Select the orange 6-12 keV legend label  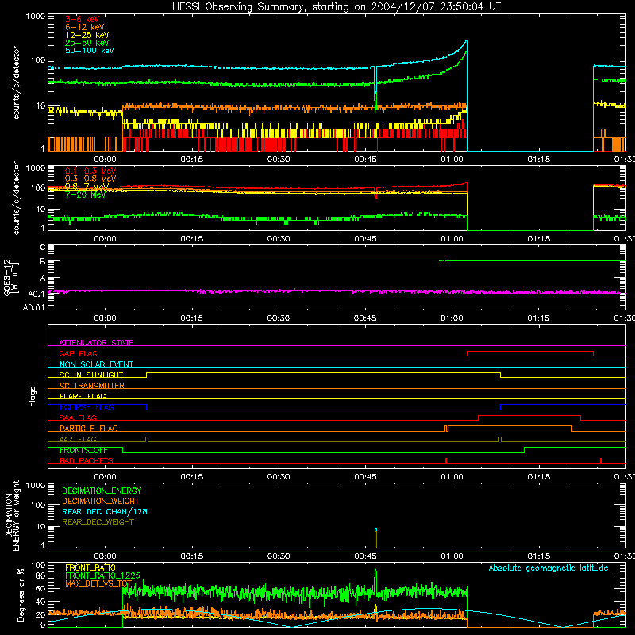85,27
